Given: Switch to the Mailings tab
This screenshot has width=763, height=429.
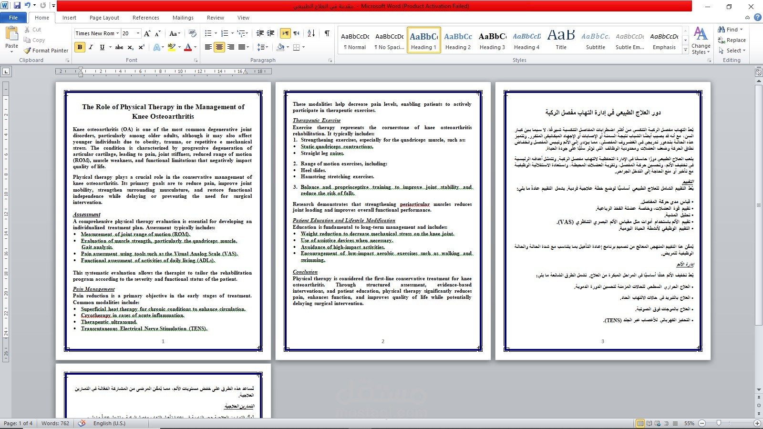Looking at the screenshot, I should [x=183, y=18].
